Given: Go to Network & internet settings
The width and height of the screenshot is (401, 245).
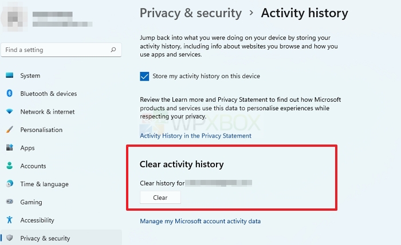Looking at the screenshot, I should [x=48, y=112].
